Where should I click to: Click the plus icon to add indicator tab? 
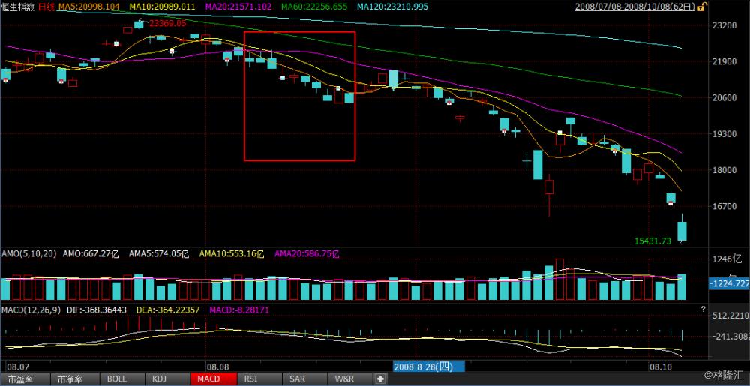[x=381, y=379]
